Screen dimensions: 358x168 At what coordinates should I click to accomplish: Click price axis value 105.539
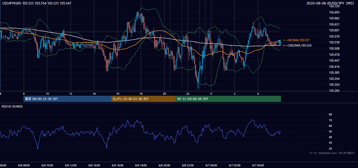pos(334,42)
